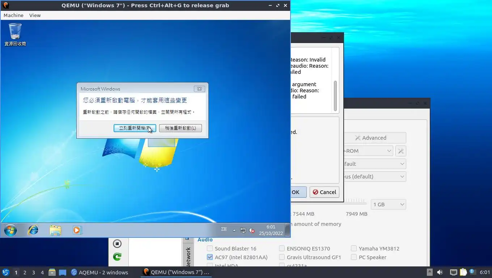Click the QEMU window title bar icon
Viewport: 492px width, 278px height.
pyautogui.click(x=5, y=5)
